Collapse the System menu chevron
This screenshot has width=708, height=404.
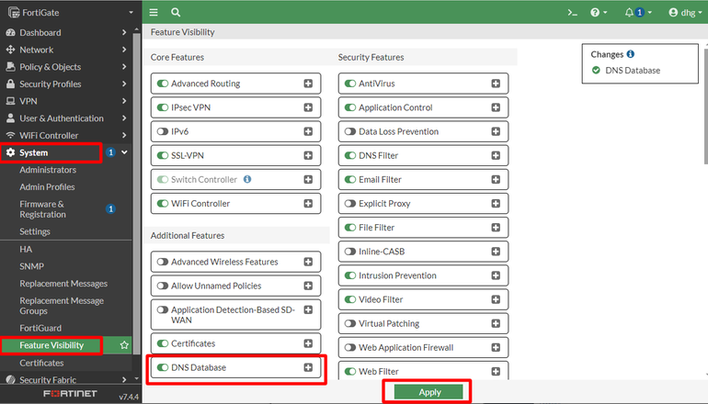click(124, 152)
